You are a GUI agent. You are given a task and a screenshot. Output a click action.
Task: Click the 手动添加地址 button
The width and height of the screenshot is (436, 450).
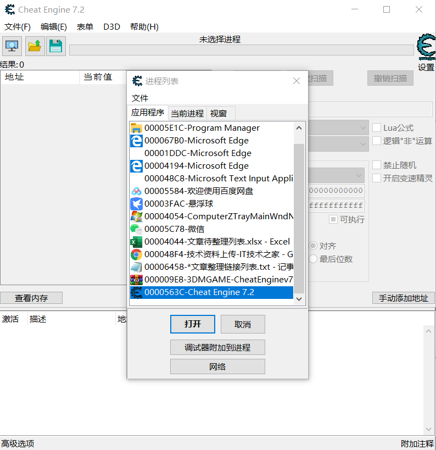click(403, 298)
